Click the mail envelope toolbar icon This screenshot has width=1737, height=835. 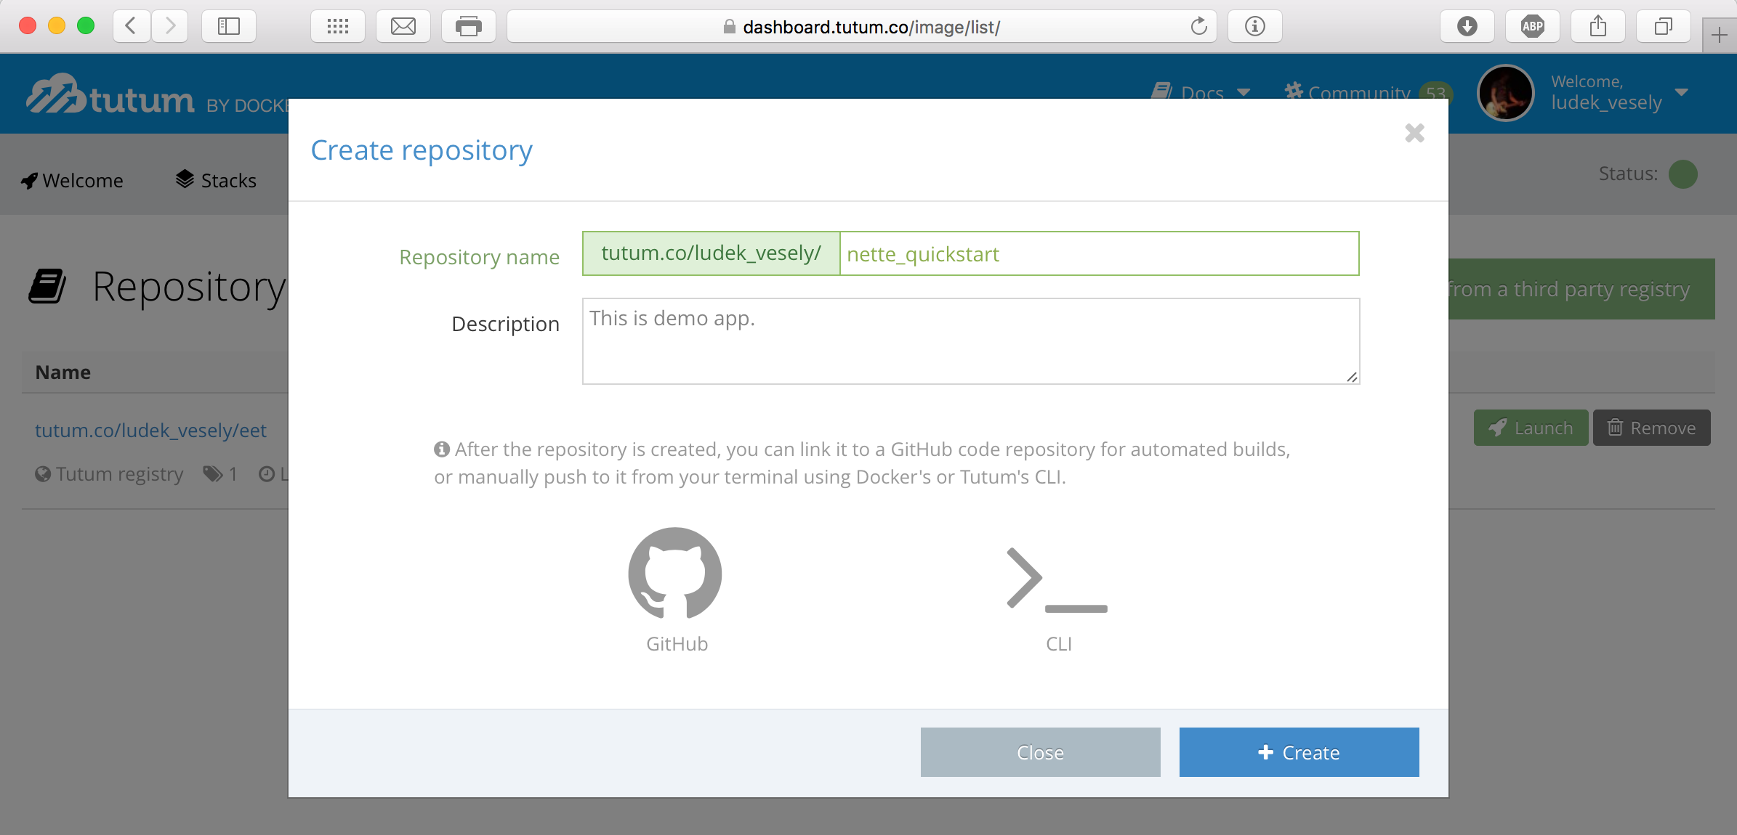[403, 27]
